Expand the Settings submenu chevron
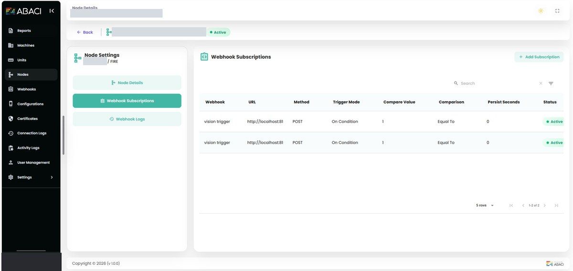This screenshot has height=271, width=573. coord(52,177)
